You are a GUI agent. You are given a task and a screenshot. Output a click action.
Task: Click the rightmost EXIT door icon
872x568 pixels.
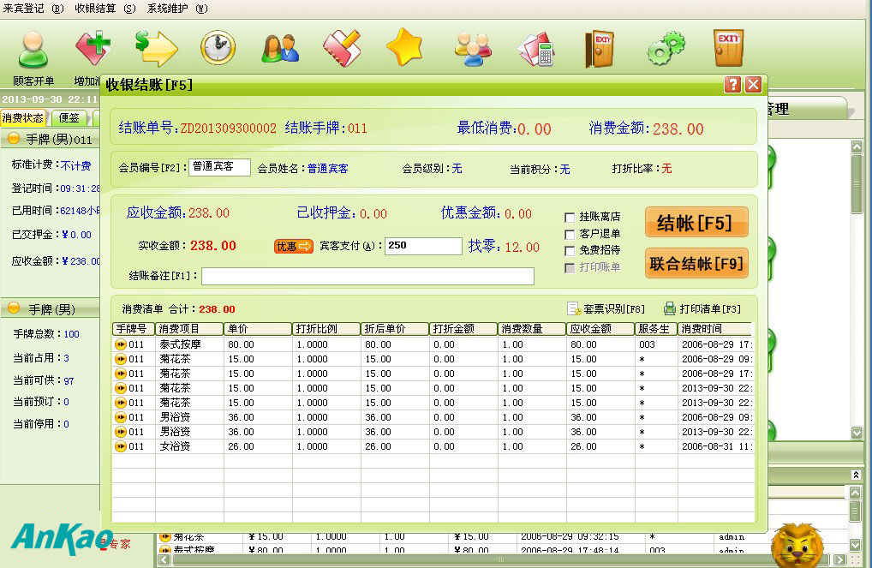(x=728, y=48)
